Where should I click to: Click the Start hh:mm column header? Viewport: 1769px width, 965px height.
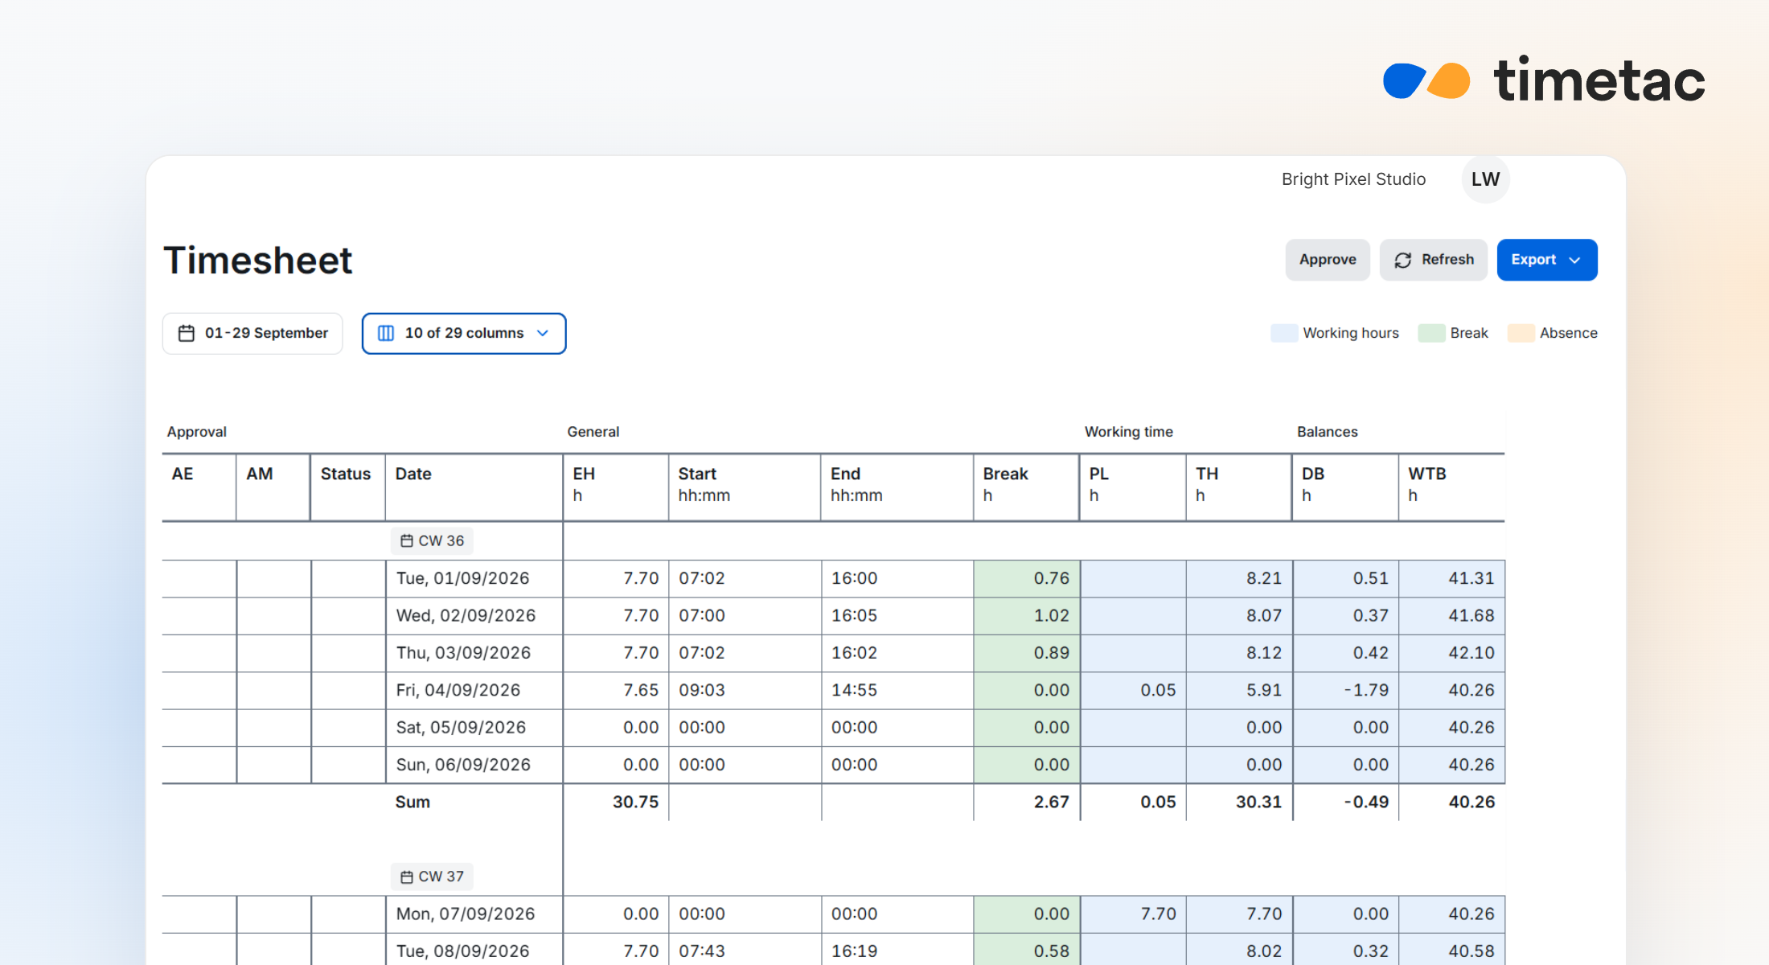coord(745,487)
